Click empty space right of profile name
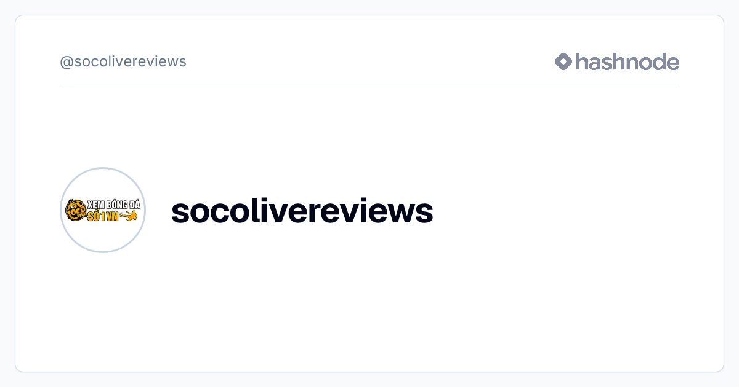Image resolution: width=739 pixels, height=387 pixels. click(x=554, y=211)
